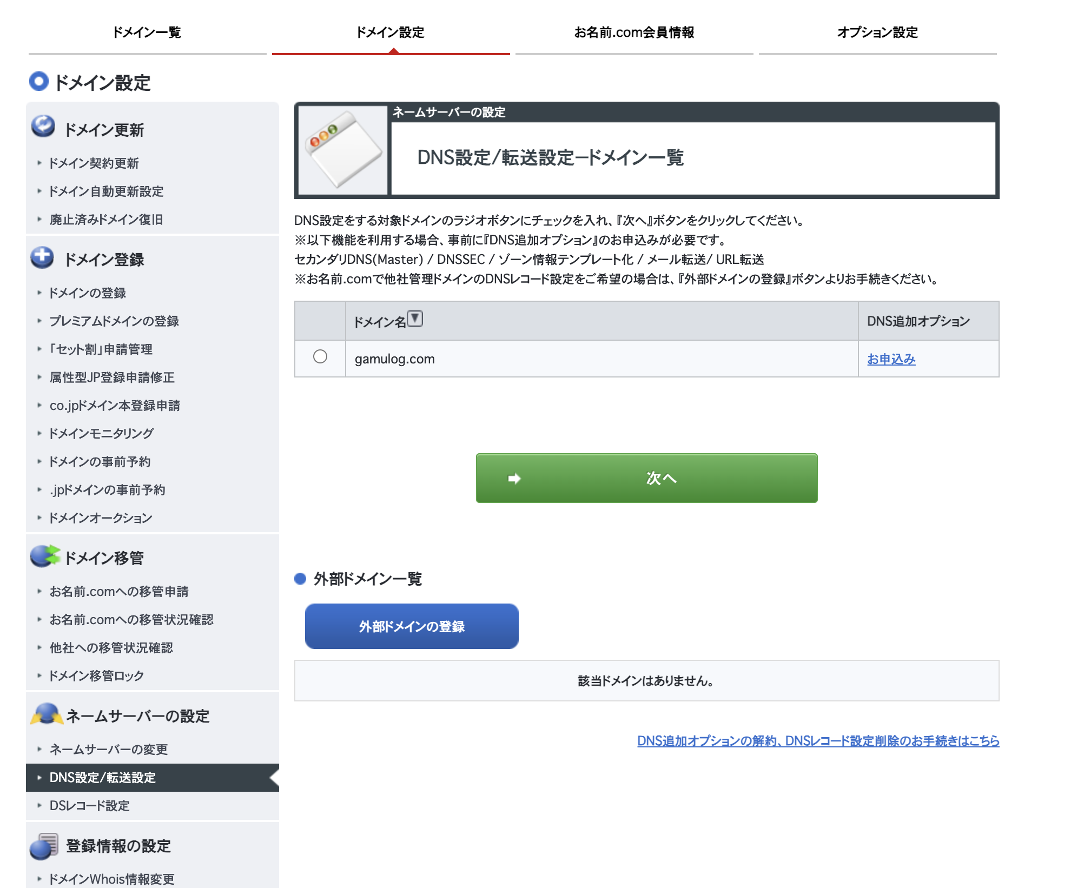Click the arrow icon on 次へ button
The width and height of the screenshot is (1084, 888).
coord(514,478)
